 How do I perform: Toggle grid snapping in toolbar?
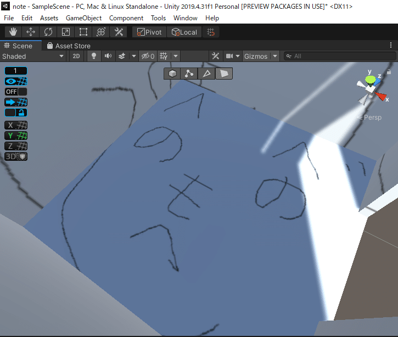(x=211, y=32)
